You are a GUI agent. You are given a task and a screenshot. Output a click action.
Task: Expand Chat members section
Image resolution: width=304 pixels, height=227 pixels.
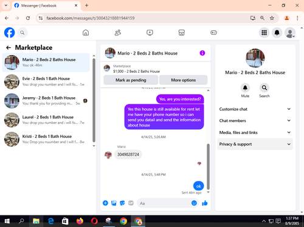(255, 121)
